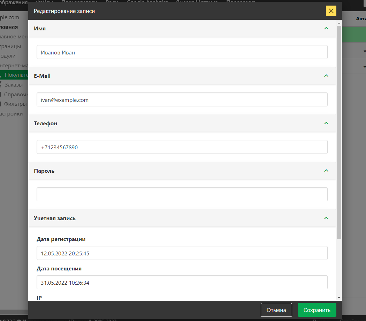366x321 pixels.
Task: Focus the phone field +71234567890
Action: [x=182, y=147]
